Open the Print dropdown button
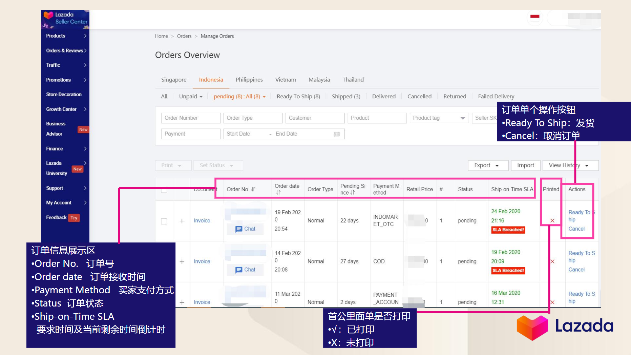 click(x=173, y=165)
